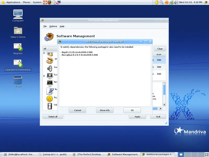
Task: Open the All filter dropdown
Action: click(50, 49)
